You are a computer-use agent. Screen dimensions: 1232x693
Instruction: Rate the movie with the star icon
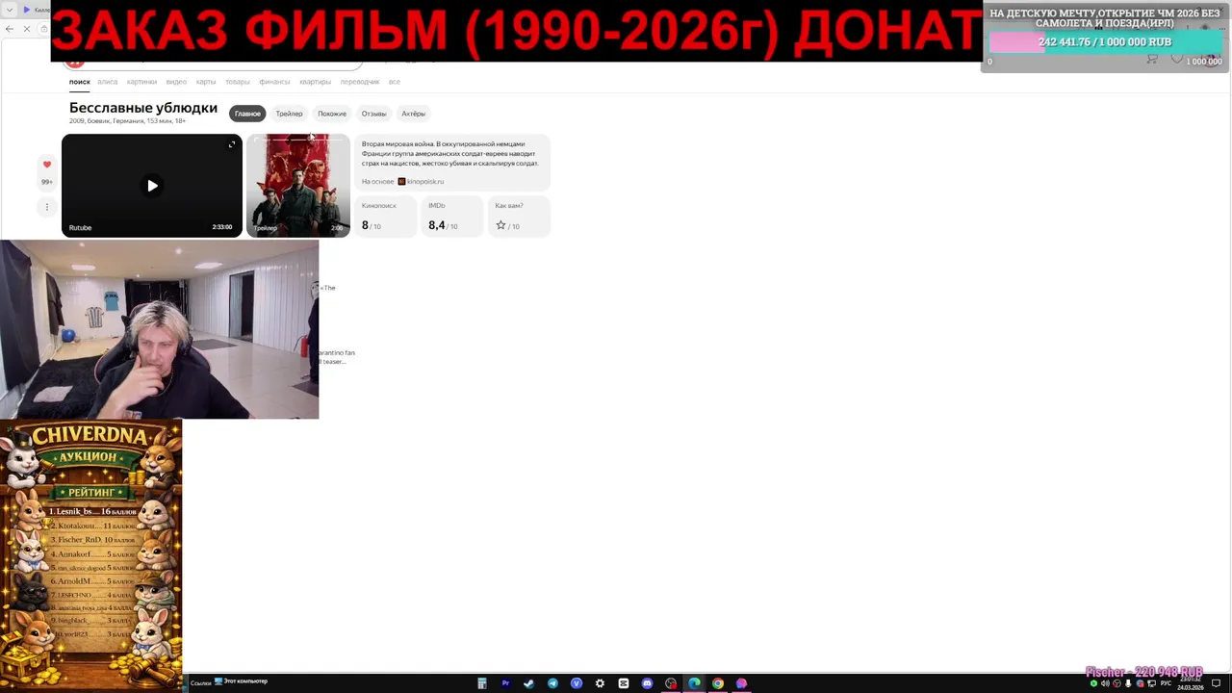point(500,225)
